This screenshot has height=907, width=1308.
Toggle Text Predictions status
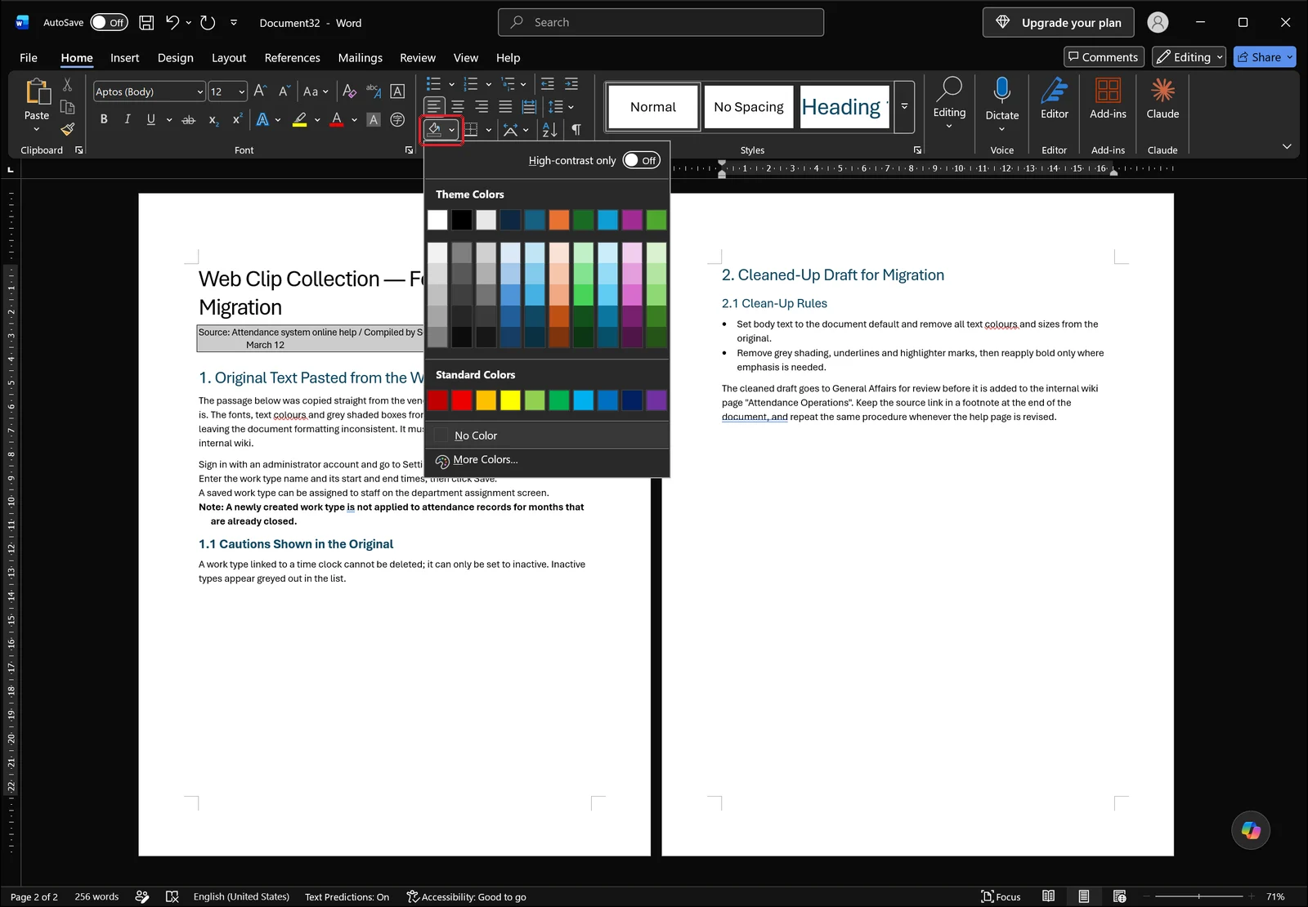347,896
